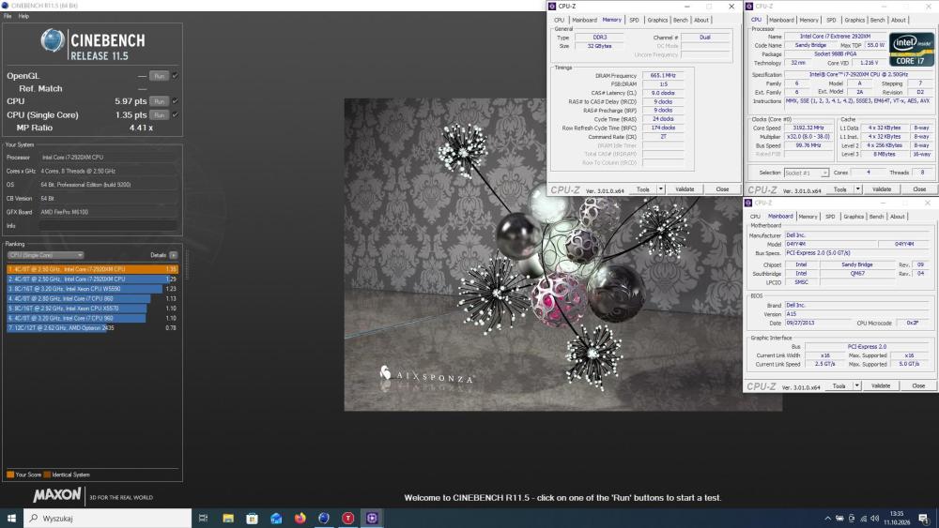Click Validate in the Memory CPU-Z window

[x=685, y=189]
